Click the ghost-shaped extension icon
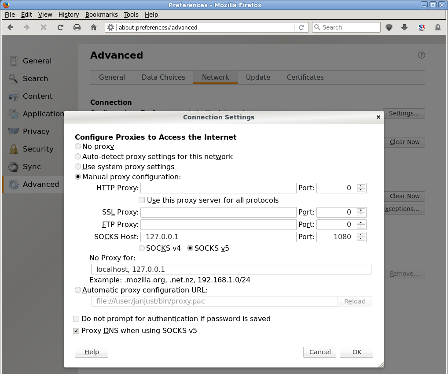The image size is (448, 374). pos(438,27)
